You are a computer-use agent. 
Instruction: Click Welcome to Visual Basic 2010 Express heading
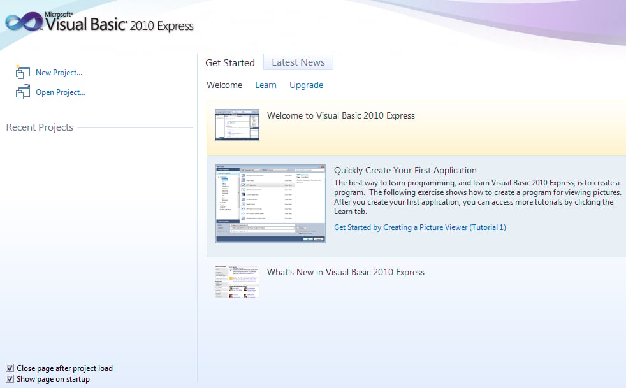341,115
